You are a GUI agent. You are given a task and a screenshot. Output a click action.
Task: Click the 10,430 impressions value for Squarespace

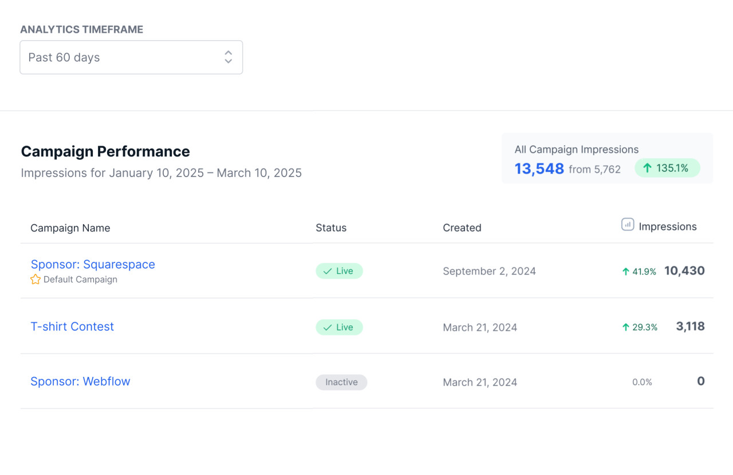[x=684, y=271]
